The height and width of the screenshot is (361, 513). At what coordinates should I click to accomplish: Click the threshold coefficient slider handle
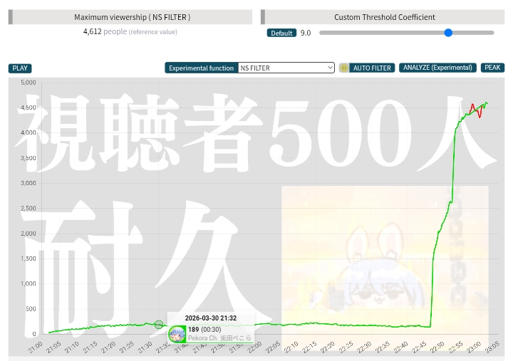pos(448,33)
